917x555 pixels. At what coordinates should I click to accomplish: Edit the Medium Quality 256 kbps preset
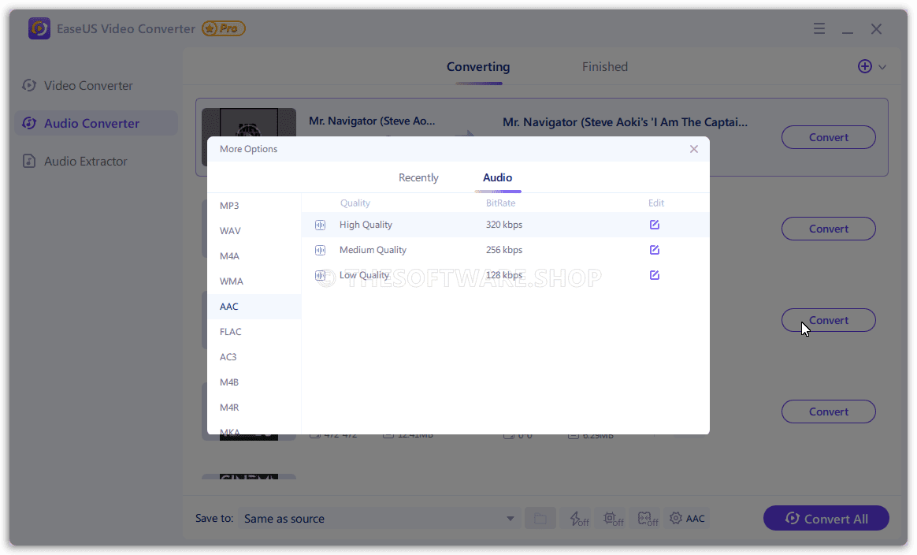(655, 250)
